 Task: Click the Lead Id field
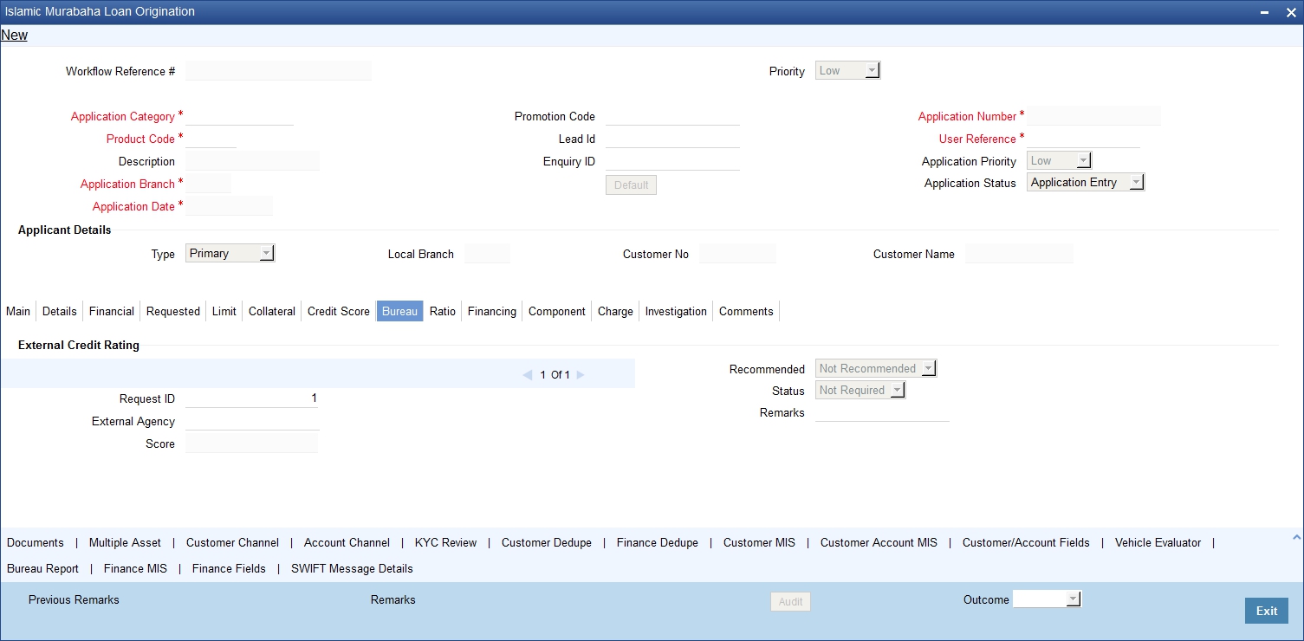[x=672, y=139]
